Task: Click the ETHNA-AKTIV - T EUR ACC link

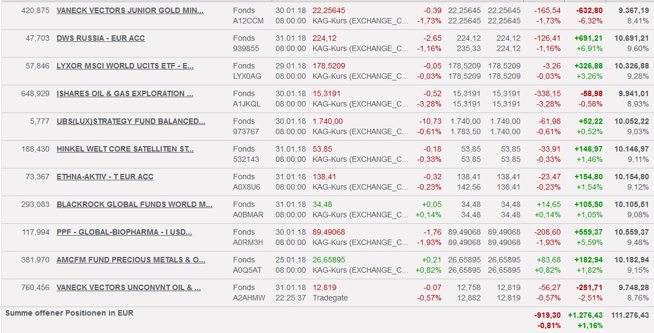Action: [105, 177]
